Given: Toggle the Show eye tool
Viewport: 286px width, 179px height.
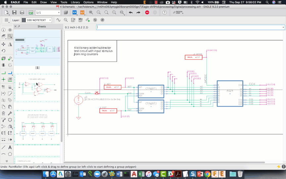Looking at the screenshot, I should click(10, 30).
